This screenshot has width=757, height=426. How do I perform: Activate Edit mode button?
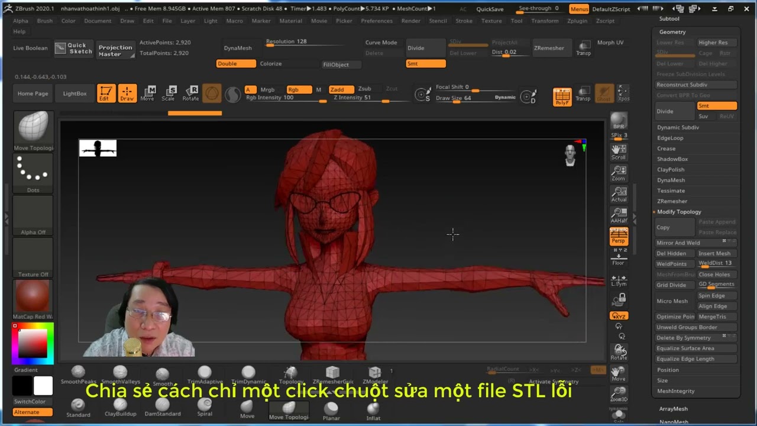point(106,93)
